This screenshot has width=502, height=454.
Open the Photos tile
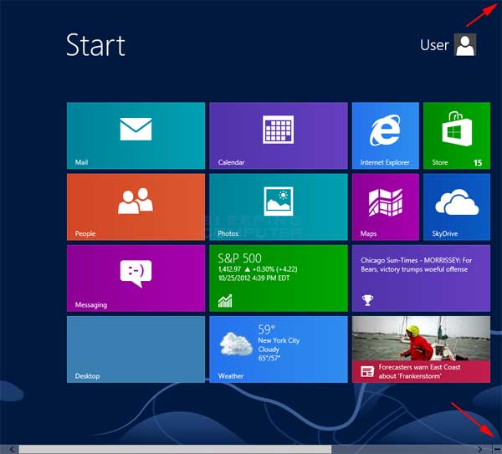pos(279,207)
